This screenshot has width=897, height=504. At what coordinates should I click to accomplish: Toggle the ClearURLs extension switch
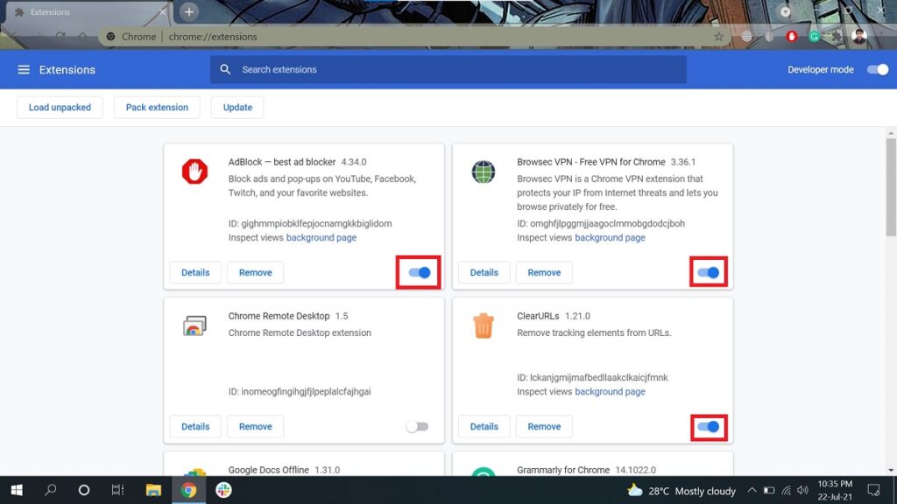[708, 426]
